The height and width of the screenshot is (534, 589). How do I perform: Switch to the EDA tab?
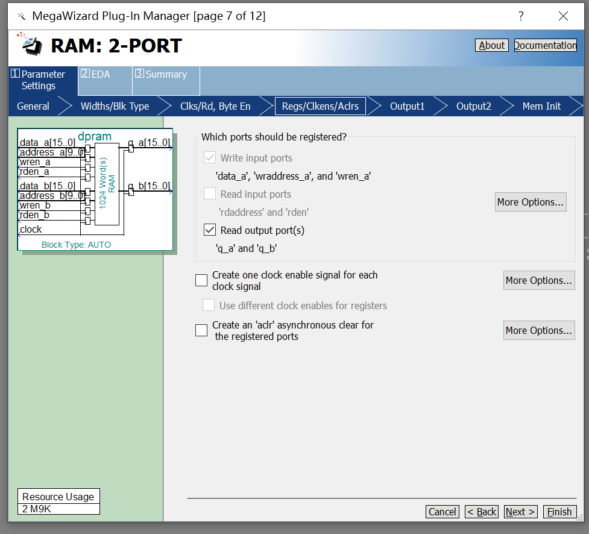tap(101, 74)
